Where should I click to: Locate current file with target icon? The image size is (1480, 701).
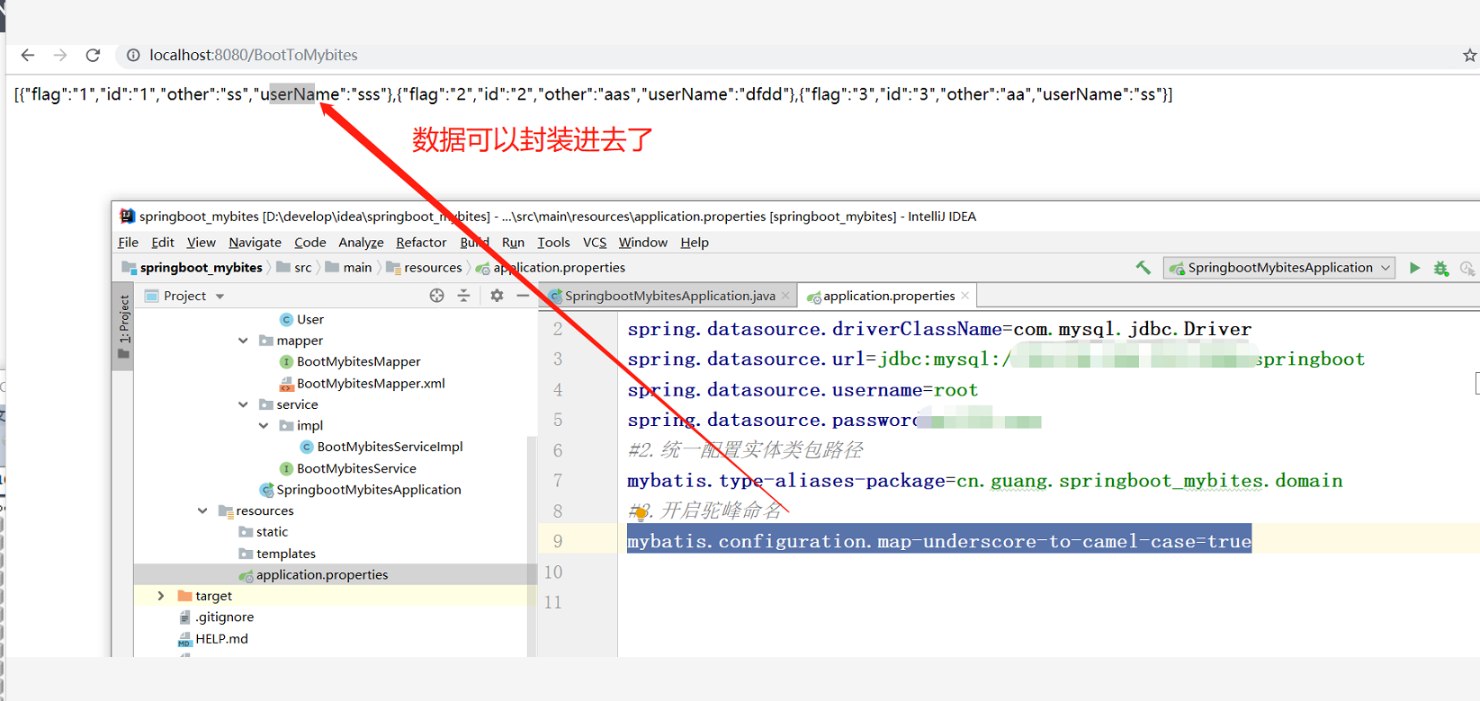click(x=436, y=296)
